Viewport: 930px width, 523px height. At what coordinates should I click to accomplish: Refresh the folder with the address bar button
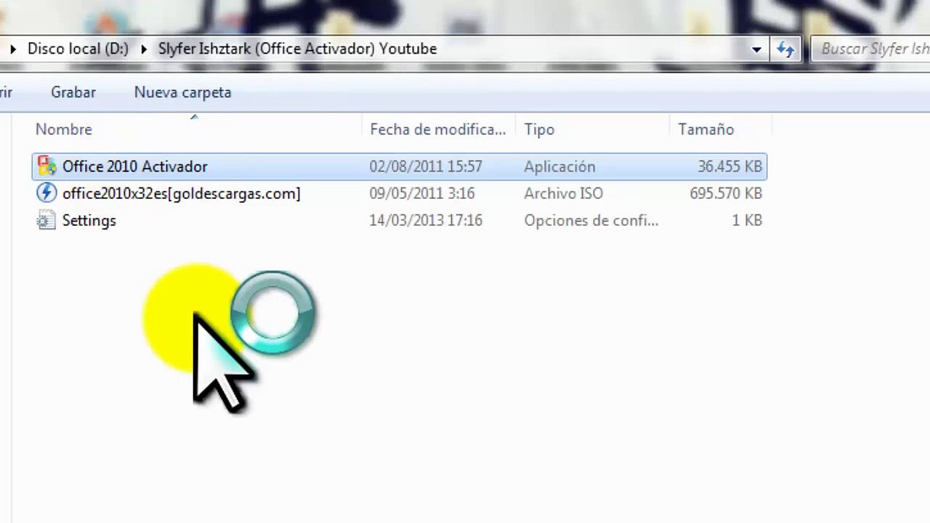[x=785, y=49]
